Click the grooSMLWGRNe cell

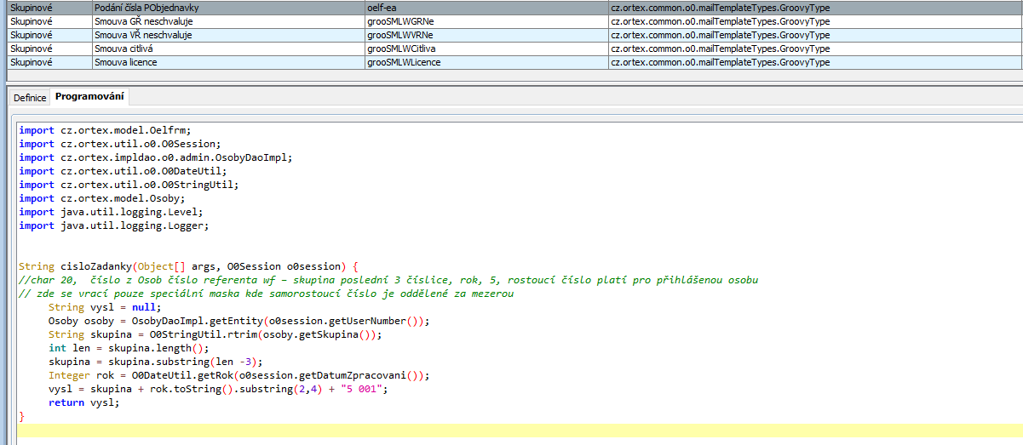400,21
